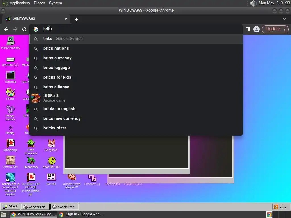
Task: Open Chrome's three-dot menu
Action: point(285,29)
